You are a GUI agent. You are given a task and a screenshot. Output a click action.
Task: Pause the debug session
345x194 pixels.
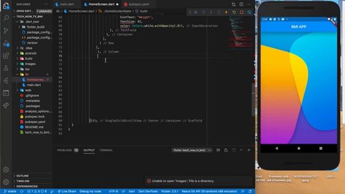(196, 12)
